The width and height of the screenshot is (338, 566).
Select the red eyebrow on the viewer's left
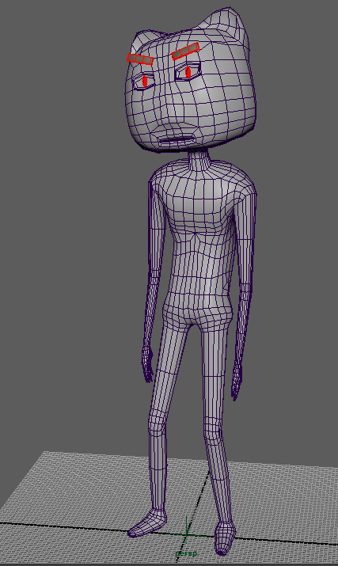[x=140, y=59]
